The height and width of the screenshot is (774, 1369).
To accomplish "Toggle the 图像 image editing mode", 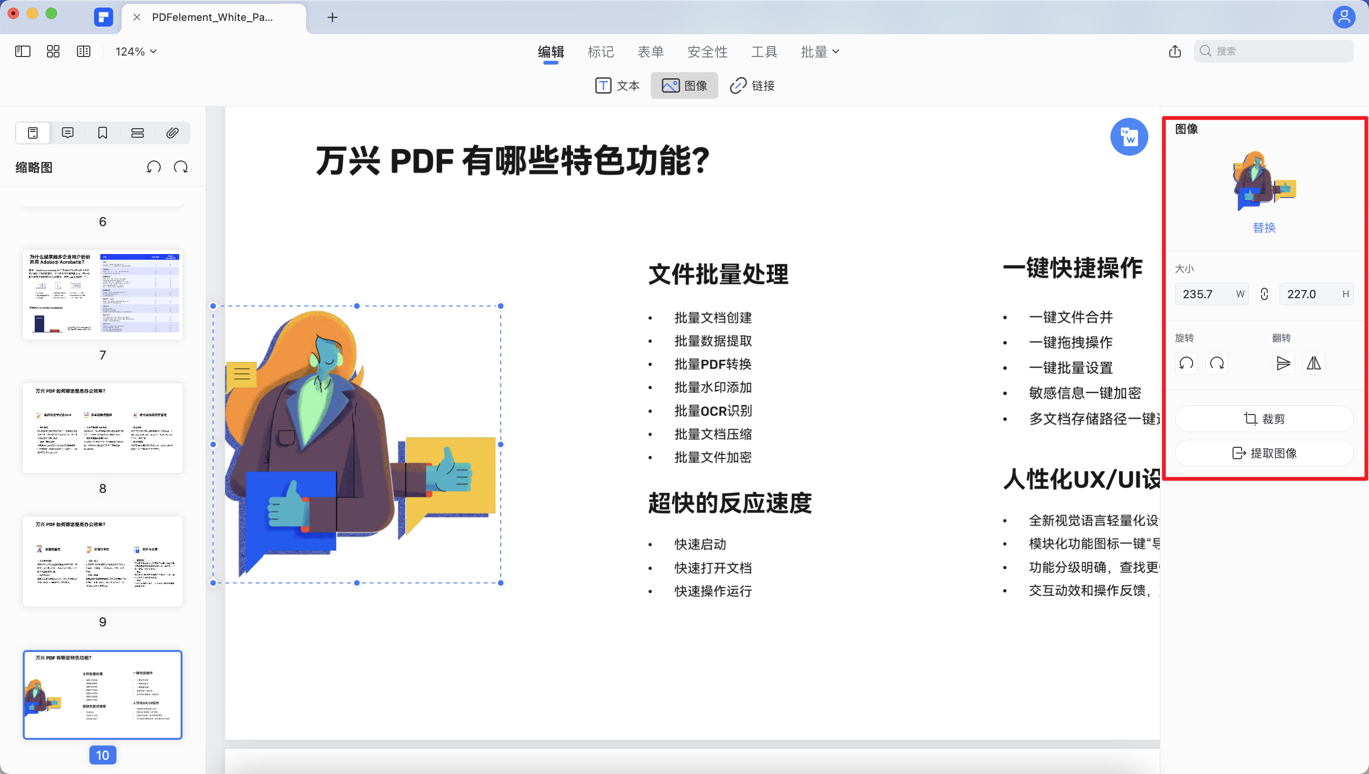I will (684, 85).
